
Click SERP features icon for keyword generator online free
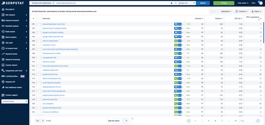(176, 24)
